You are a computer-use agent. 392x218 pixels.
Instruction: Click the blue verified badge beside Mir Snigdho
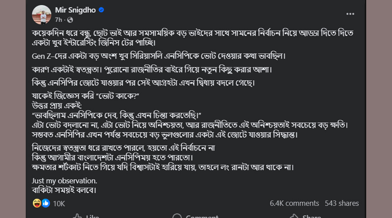pyautogui.click(x=101, y=10)
